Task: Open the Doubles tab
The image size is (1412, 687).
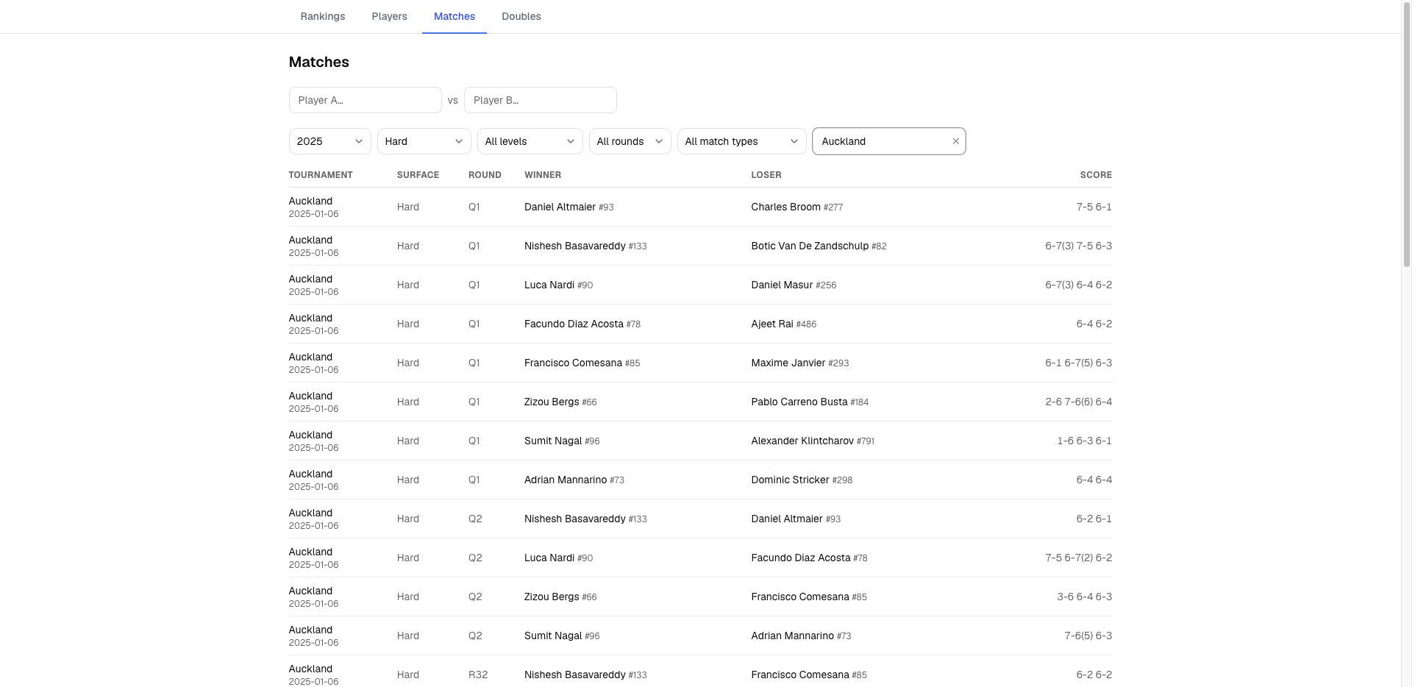Action: [521, 16]
